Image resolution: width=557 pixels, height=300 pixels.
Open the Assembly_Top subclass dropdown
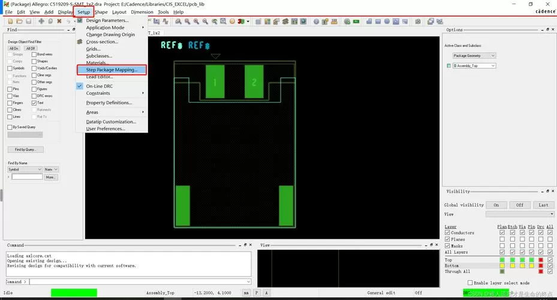coord(474,66)
